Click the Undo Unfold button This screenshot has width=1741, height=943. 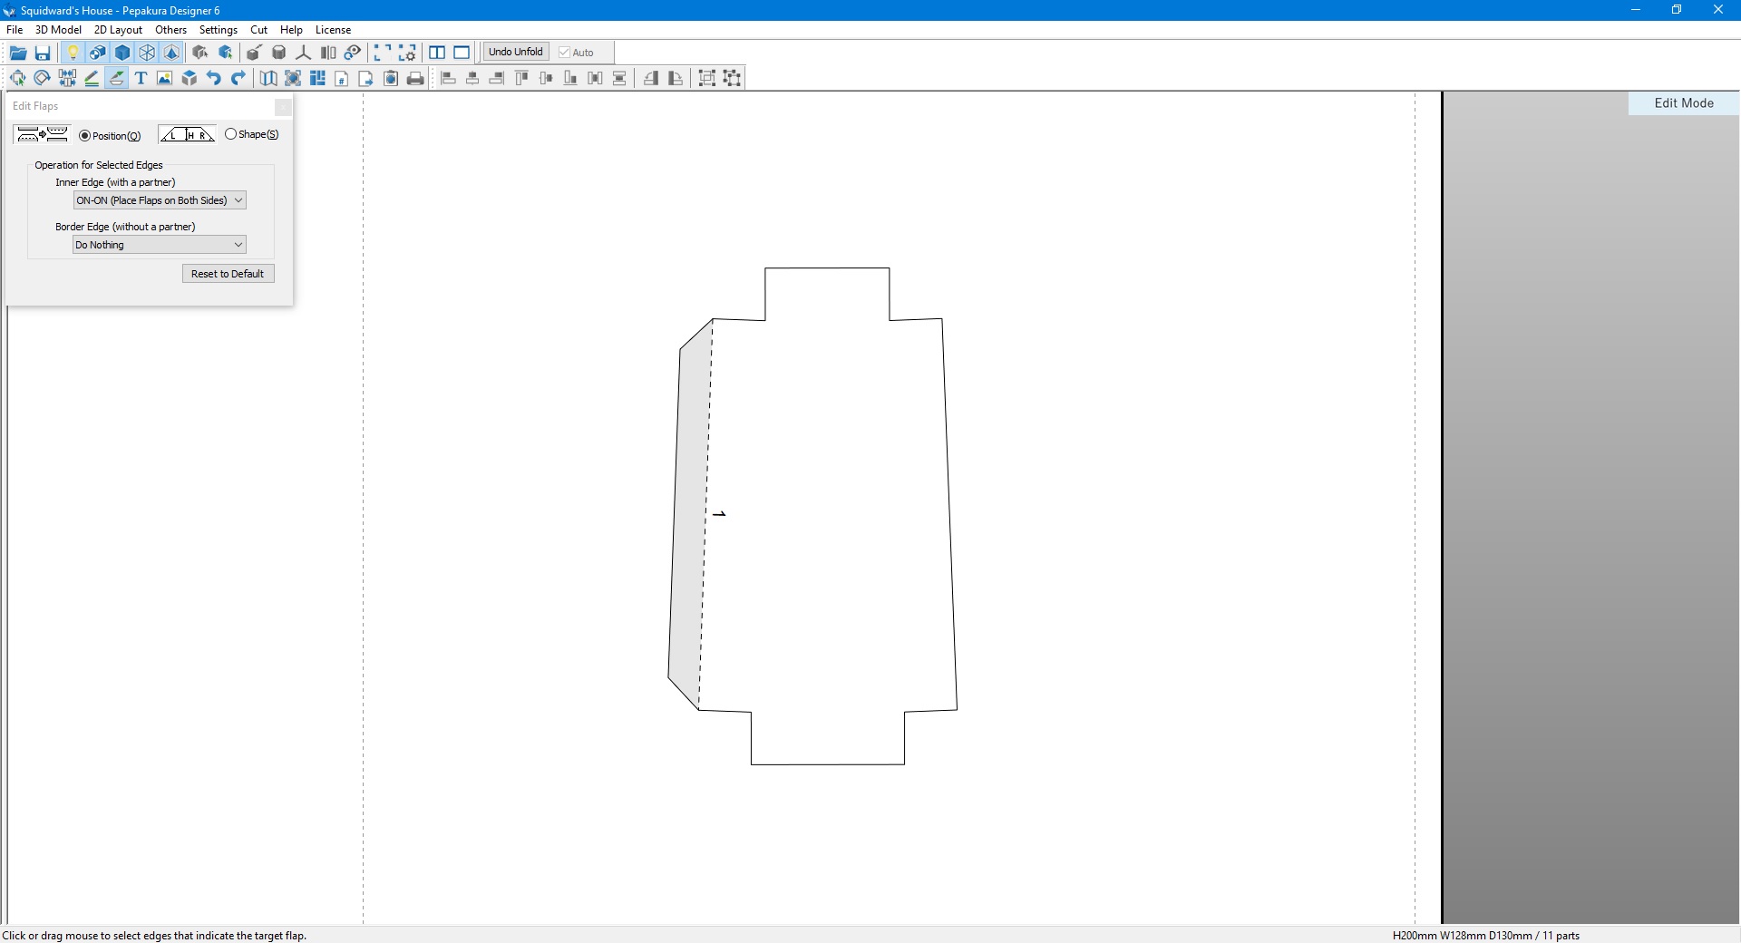click(x=516, y=52)
